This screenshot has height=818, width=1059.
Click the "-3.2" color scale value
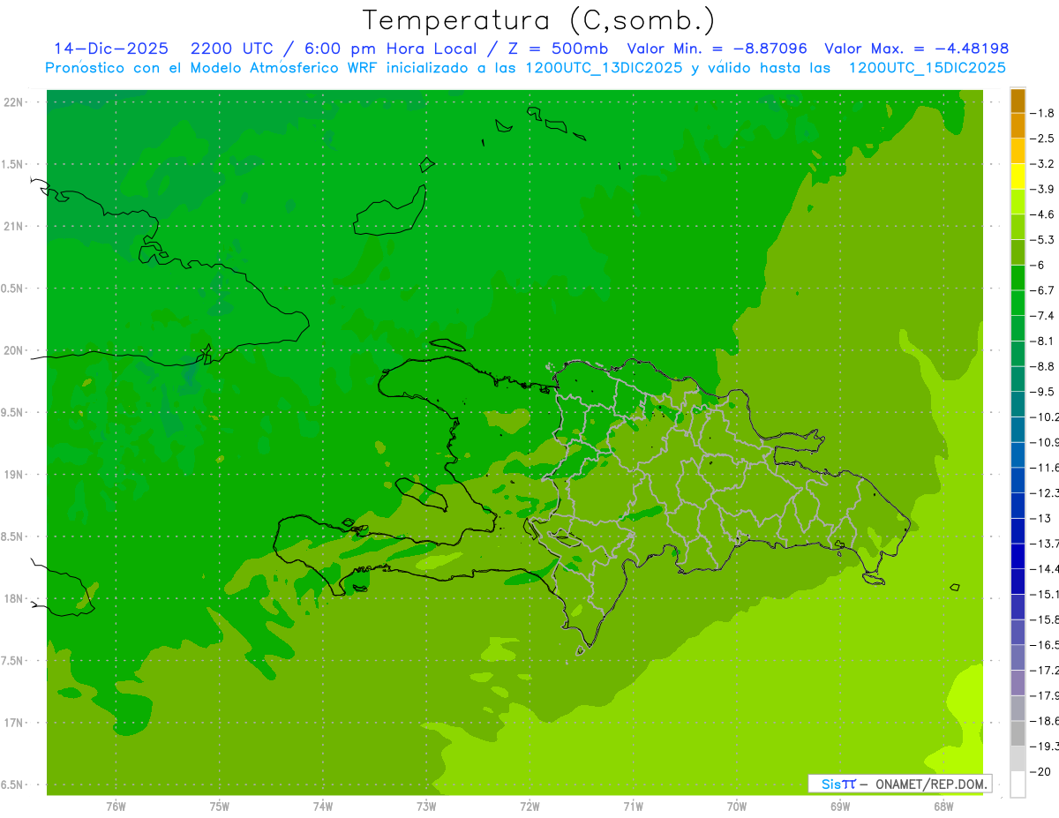click(1042, 163)
